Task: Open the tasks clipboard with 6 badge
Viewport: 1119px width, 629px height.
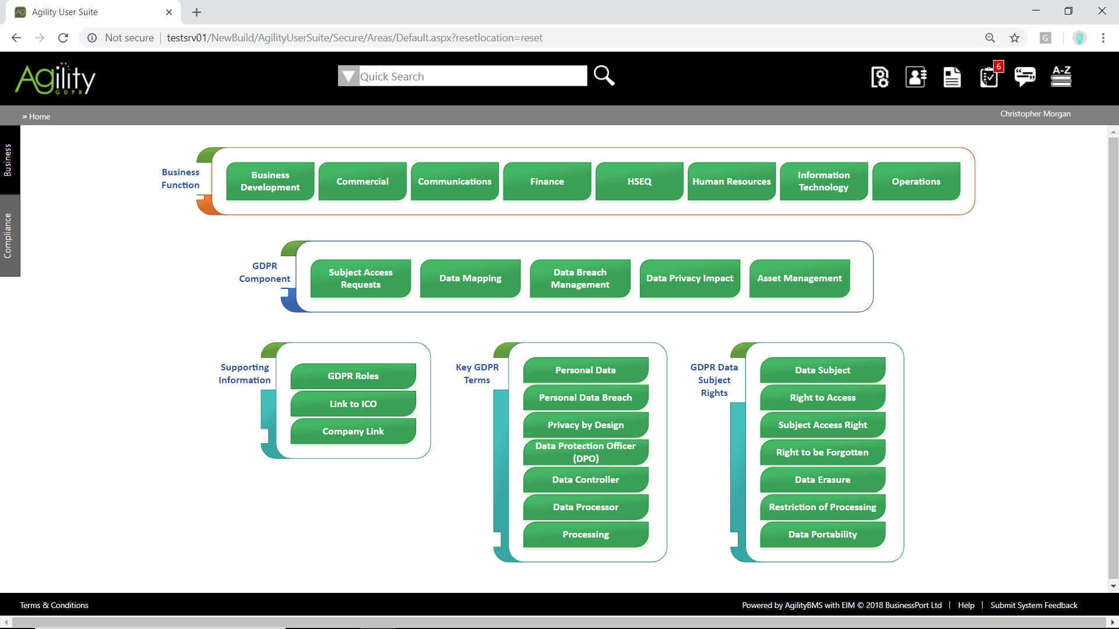Action: tap(989, 77)
